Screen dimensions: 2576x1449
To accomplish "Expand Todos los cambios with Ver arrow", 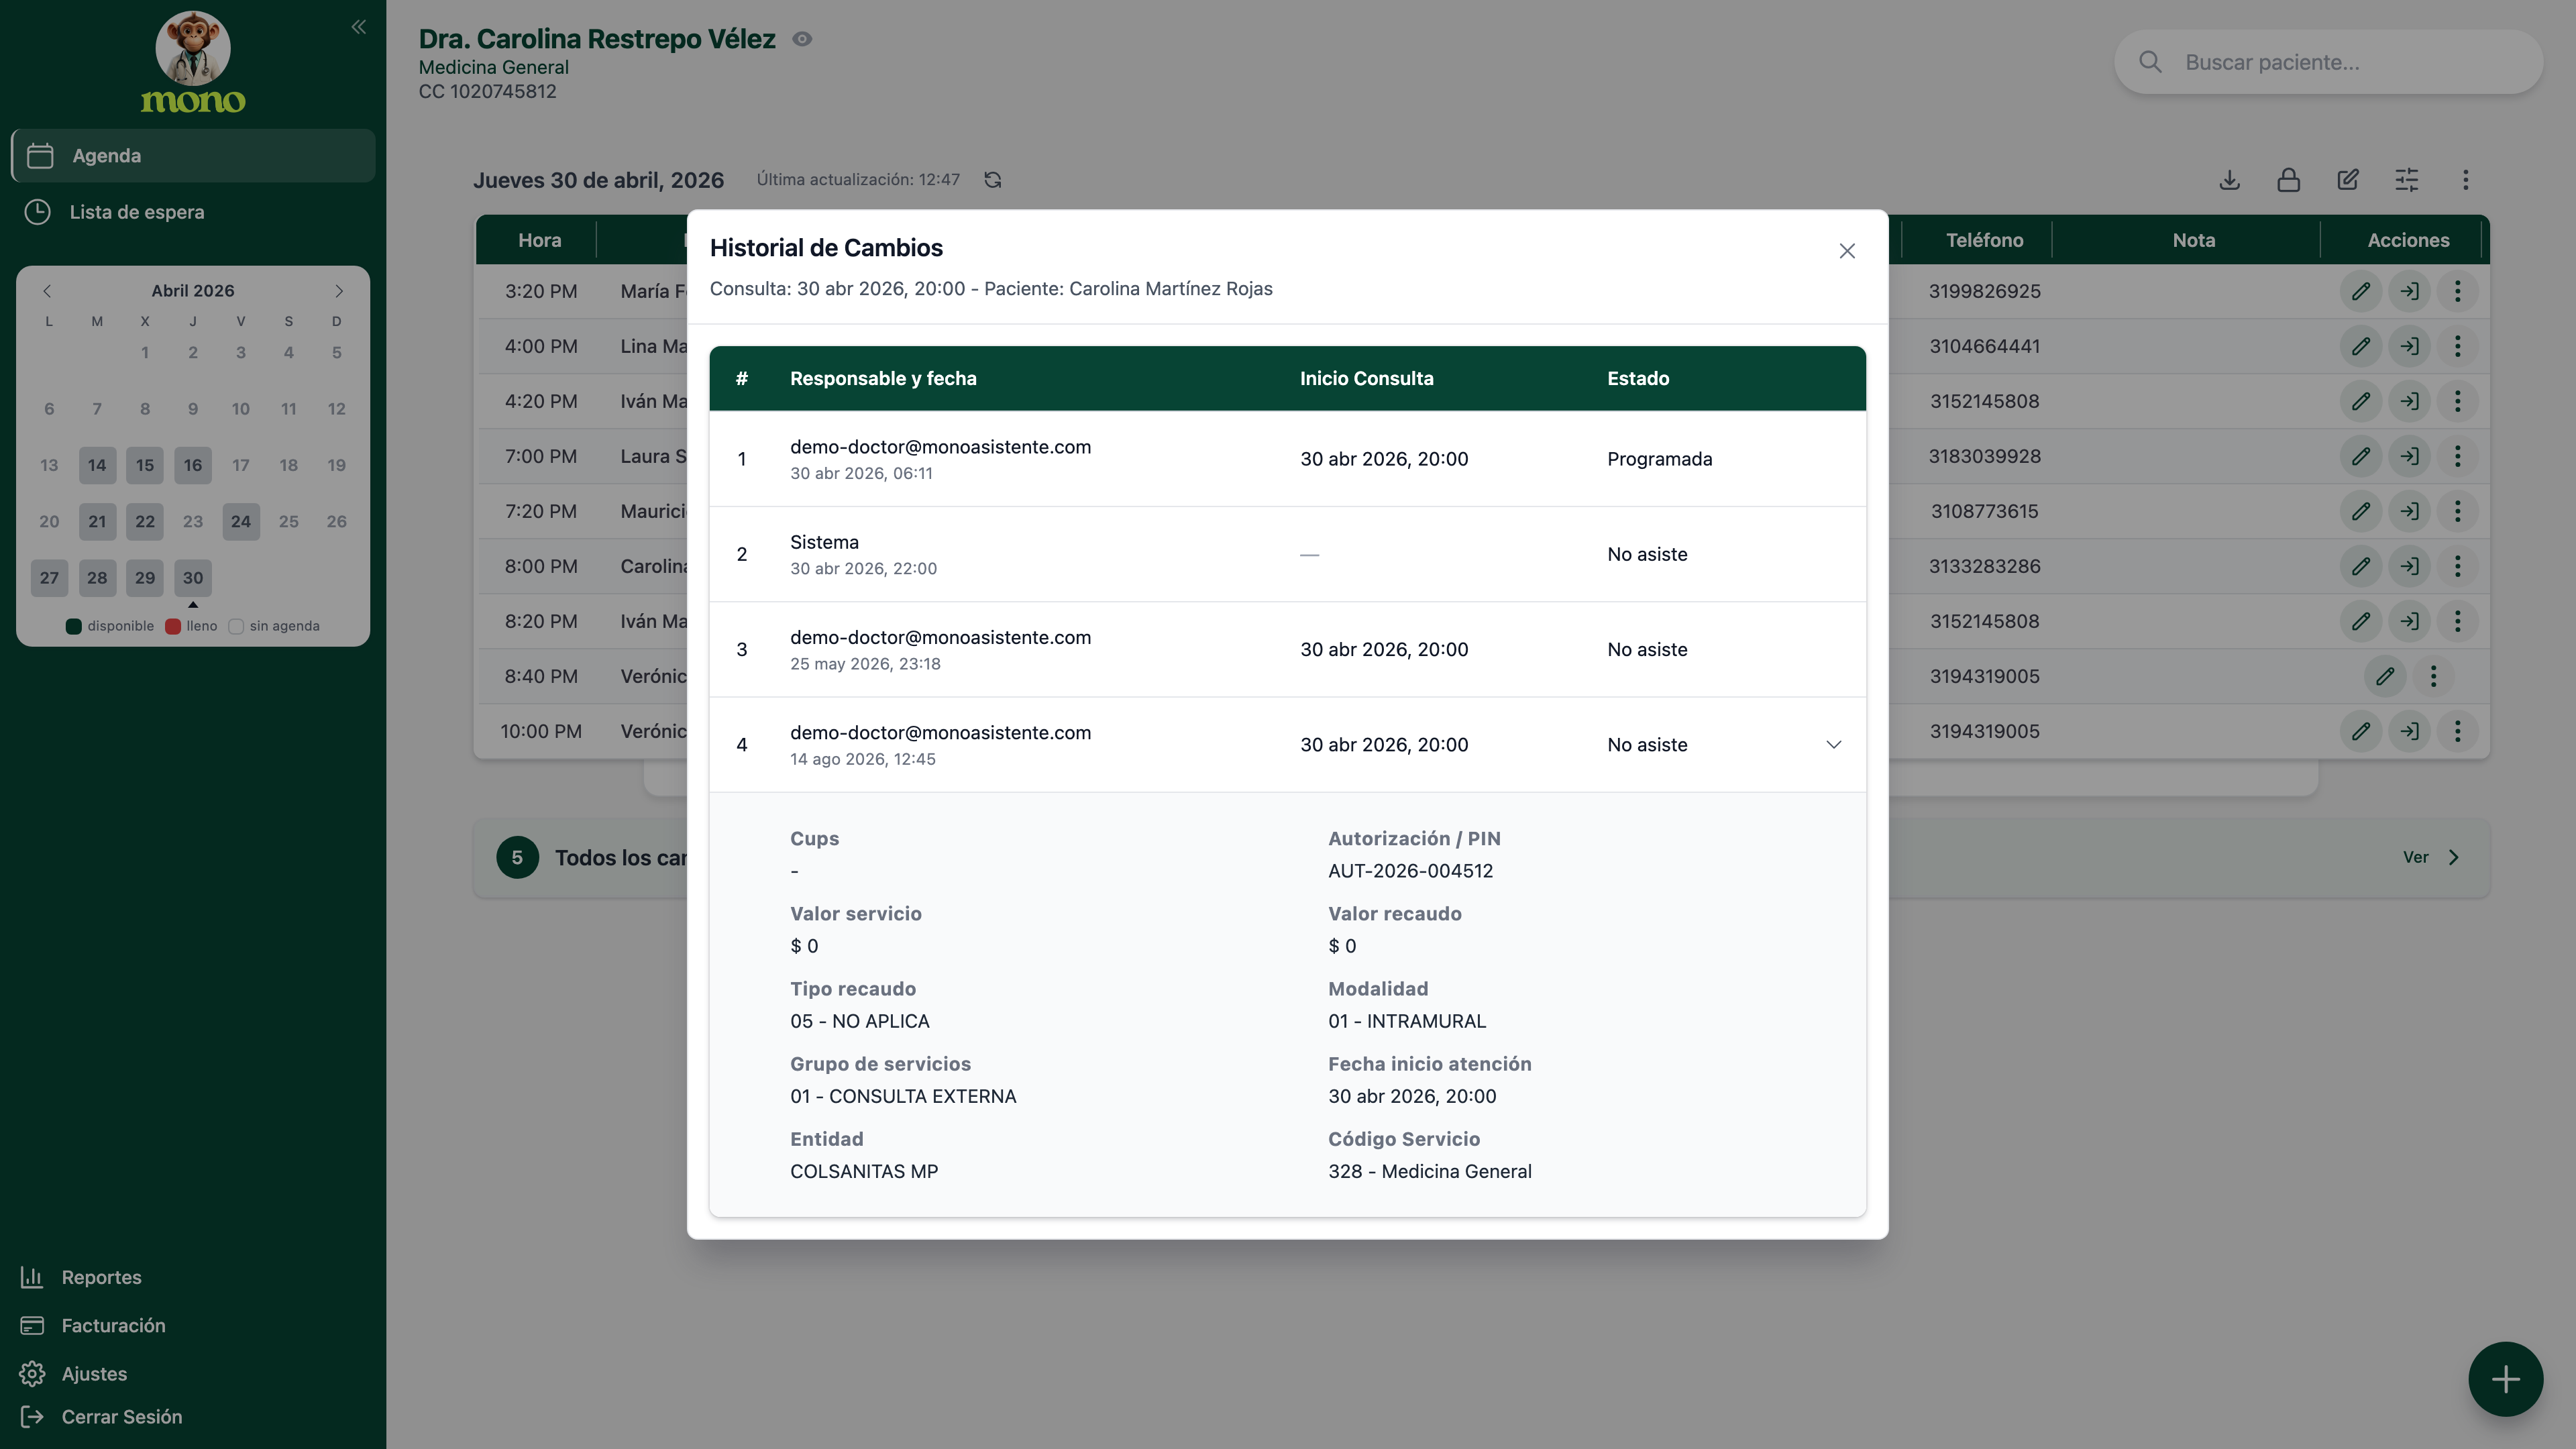I will [2431, 857].
